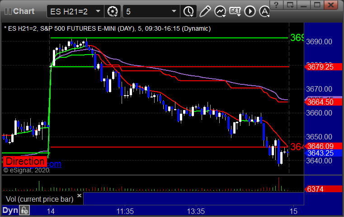
Task: Click the 11:35 time axis label
Action: pos(125,211)
